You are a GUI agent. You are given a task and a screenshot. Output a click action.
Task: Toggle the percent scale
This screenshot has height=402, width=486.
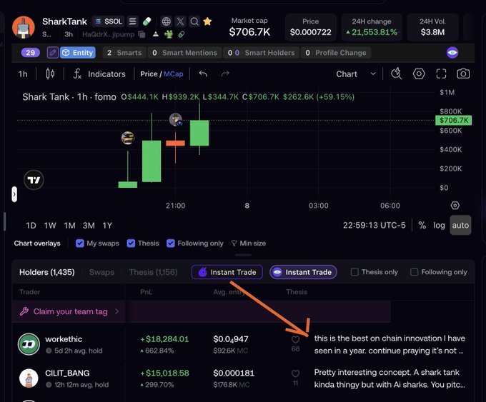pyautogui.click(x=422, y=225)
